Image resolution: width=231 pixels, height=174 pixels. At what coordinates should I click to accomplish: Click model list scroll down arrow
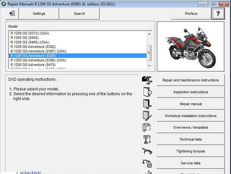pos(149,66)
